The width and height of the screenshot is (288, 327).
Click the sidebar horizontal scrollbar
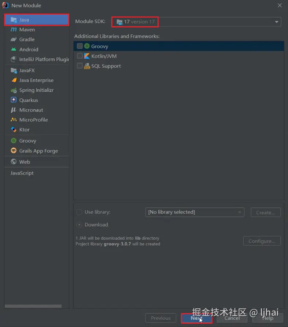pyautogui.click(x=33, y=306)
